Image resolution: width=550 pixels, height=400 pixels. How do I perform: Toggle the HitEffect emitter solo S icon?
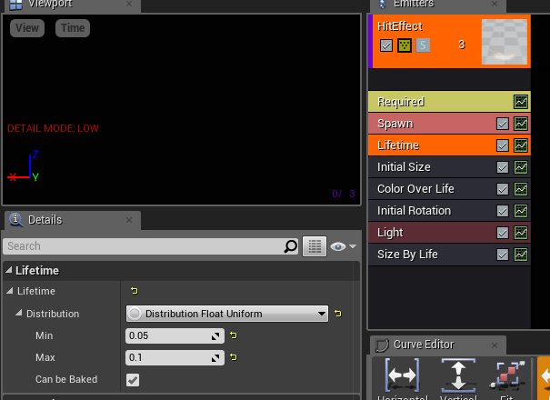coord(423,45)
